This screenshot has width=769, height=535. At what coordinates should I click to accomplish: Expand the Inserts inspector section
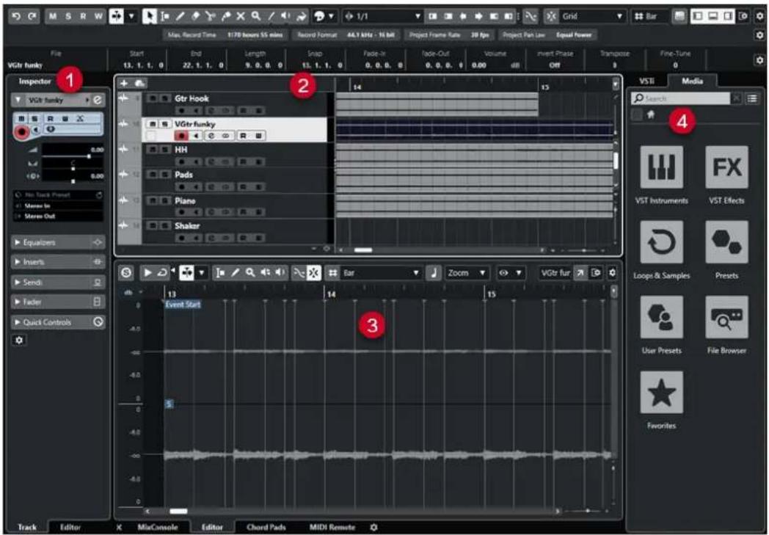(x=58, y=262)
